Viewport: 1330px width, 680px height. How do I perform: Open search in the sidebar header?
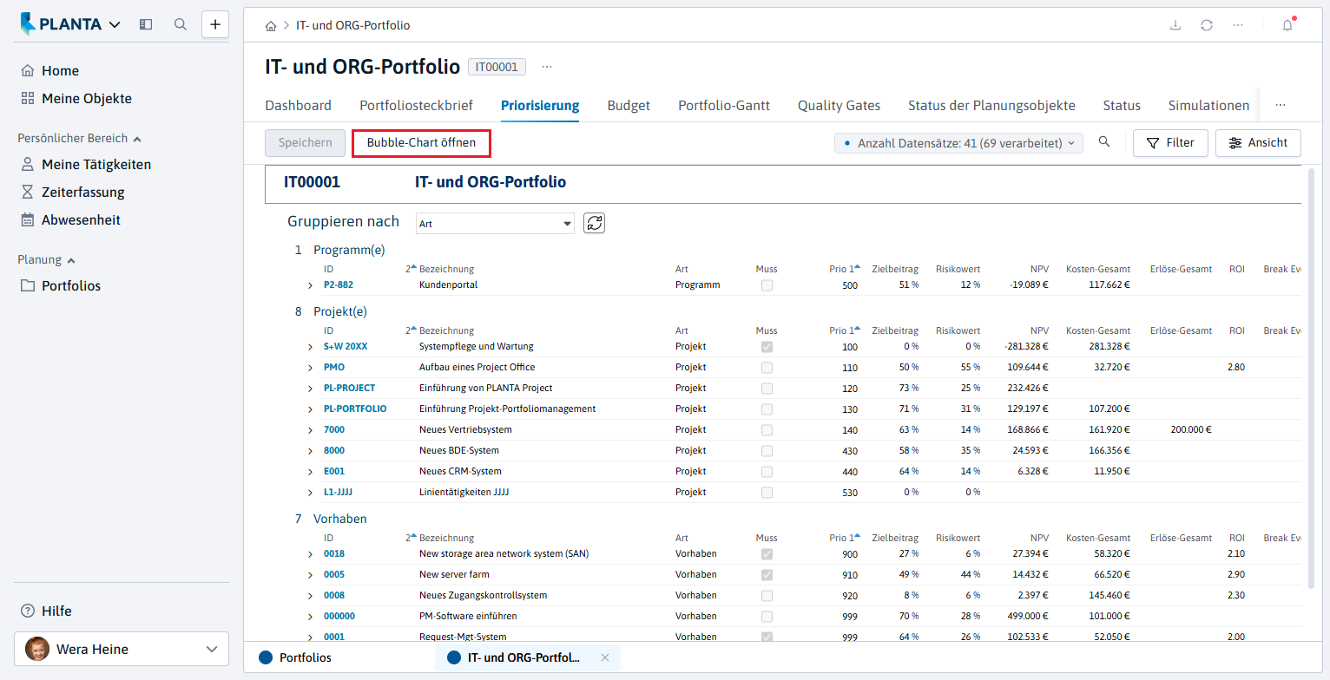(x=181, y=24)
